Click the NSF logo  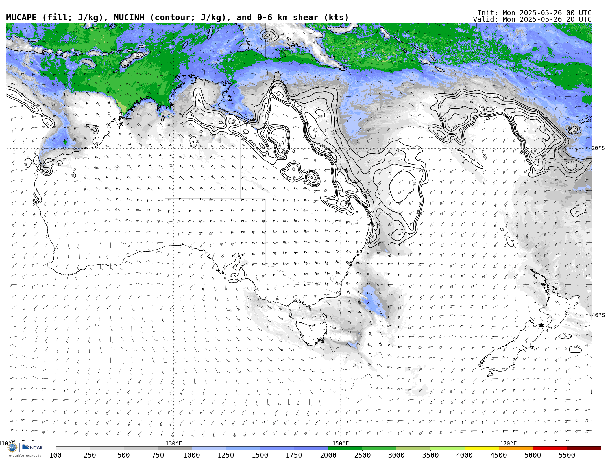tap(12, 448)
